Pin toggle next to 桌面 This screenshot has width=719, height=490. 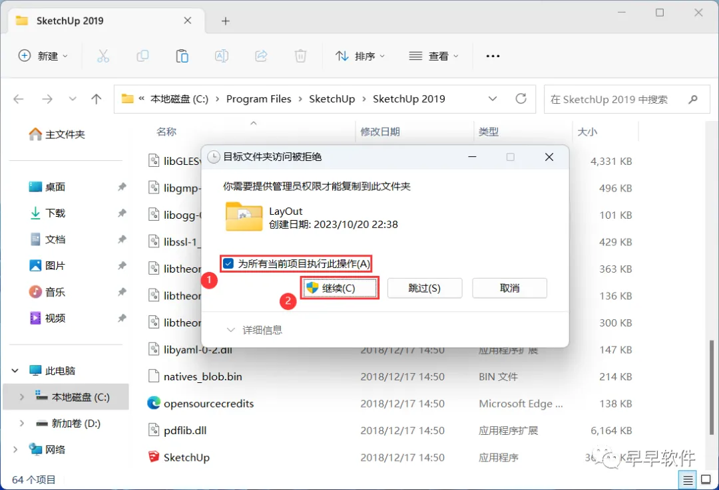coord(122,187)
